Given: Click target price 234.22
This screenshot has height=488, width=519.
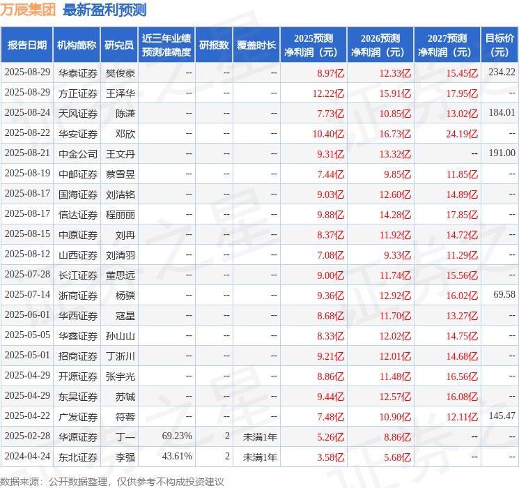Looking at the screenshot, I should click(x=502, y=72).
